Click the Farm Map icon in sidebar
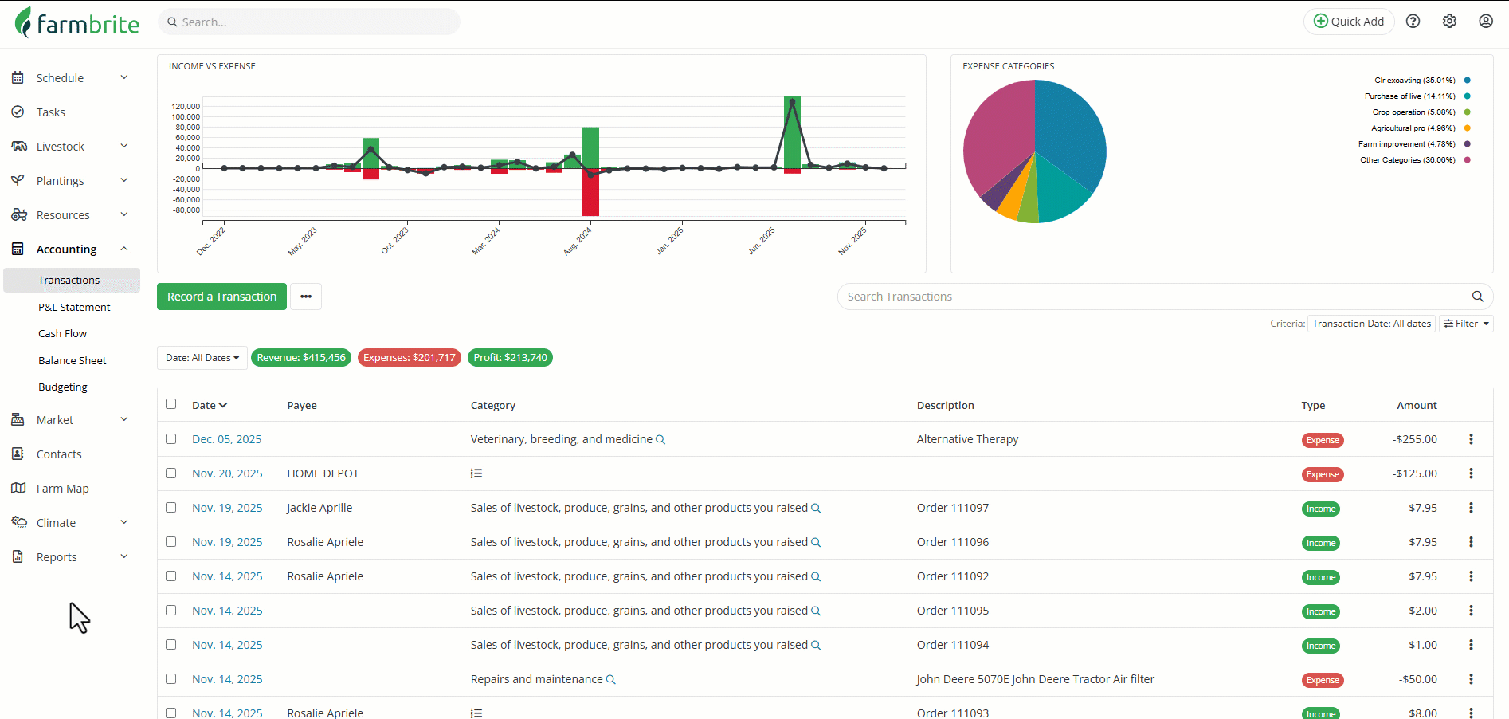This screenshot has height=719, width=1509. click(x=18, y=488)
